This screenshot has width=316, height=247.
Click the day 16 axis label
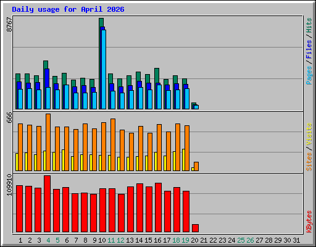[x=157, y=240]
